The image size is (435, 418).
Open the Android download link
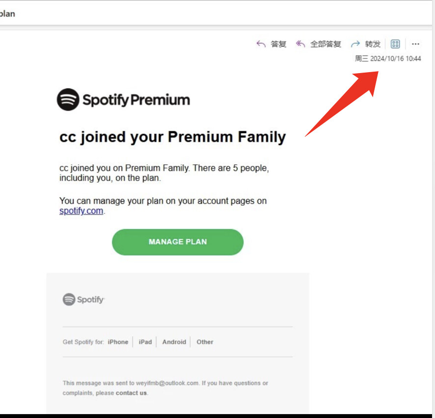pyautogui.click(x=174, y=342)
